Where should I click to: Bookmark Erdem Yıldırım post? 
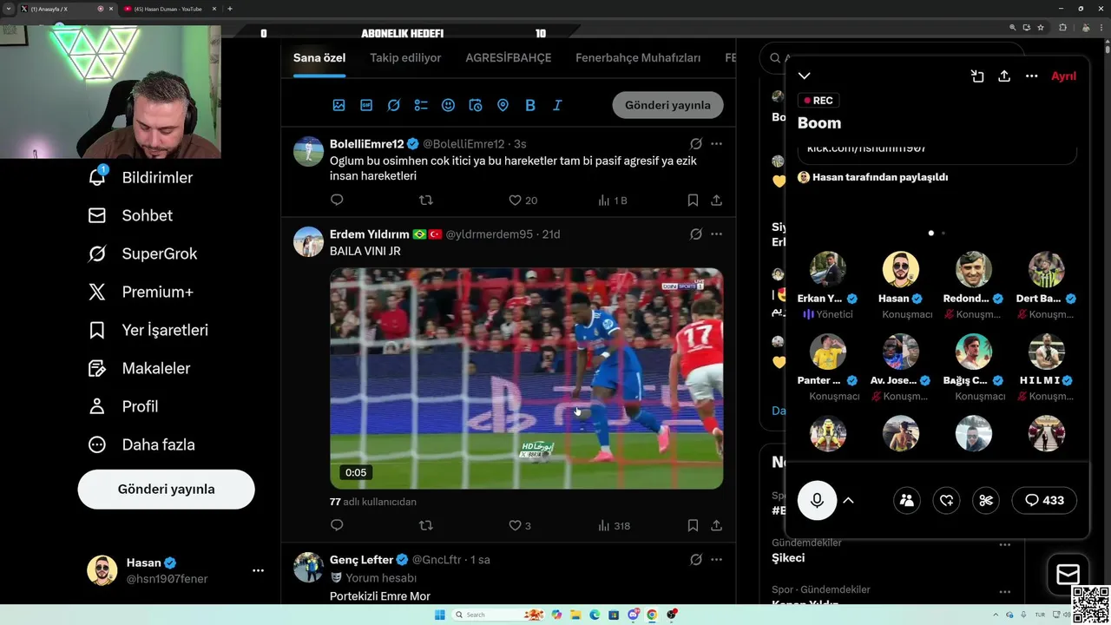(693, 525)
